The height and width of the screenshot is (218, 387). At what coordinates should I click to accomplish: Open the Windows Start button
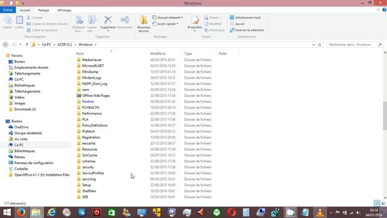click(x=7, y=213)
